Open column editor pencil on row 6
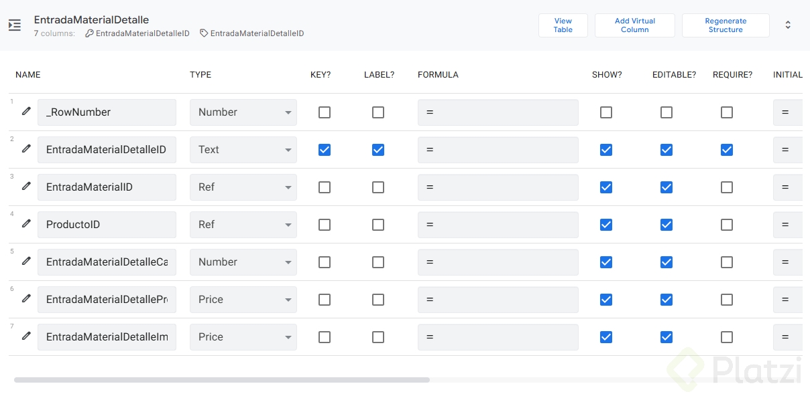 pos(26,299)
